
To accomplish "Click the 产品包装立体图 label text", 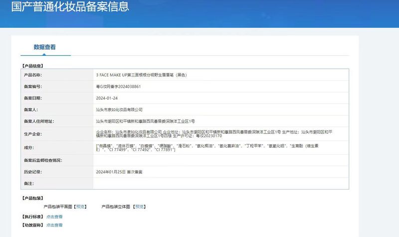I will tap(116, 207).
